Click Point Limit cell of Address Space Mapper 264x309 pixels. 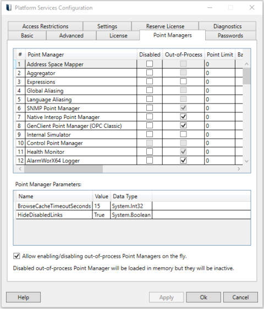pos(220,64)
